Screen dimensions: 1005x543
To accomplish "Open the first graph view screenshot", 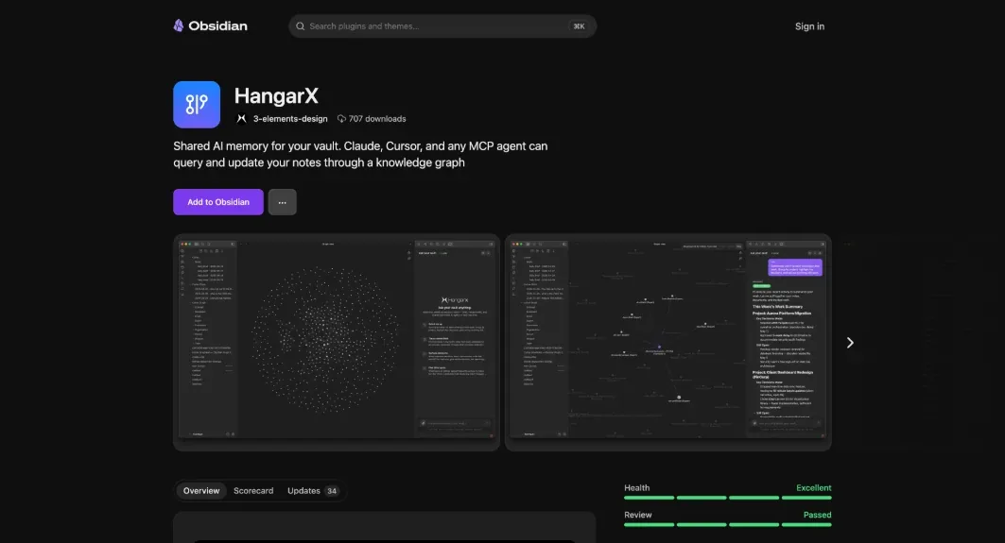I will [337, 343].
